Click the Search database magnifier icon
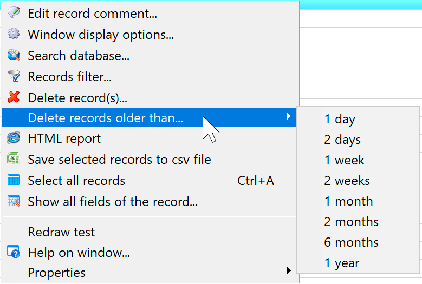Image resolution: width=422 pixels, height=284 pixels. pyautogui.click(x=14, y=55)
